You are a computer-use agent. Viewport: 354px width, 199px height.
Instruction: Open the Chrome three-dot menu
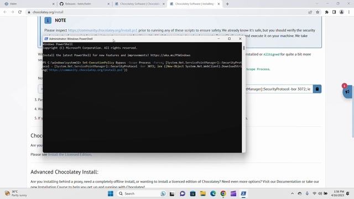(349, 12)
